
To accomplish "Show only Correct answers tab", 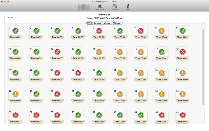I will pos(97,23).
